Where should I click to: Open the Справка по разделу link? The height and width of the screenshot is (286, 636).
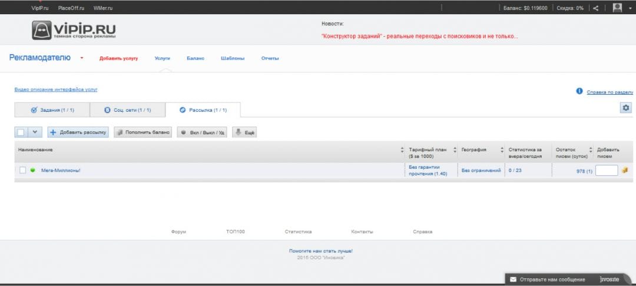coord(609,92)
